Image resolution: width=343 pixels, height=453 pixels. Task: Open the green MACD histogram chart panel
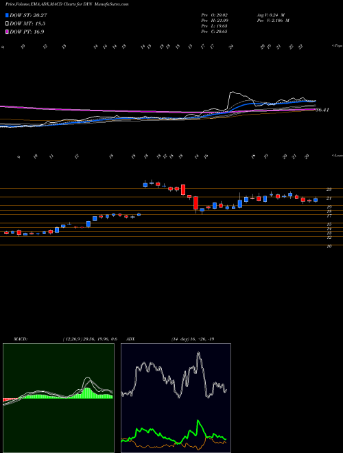tap(58, 398)
